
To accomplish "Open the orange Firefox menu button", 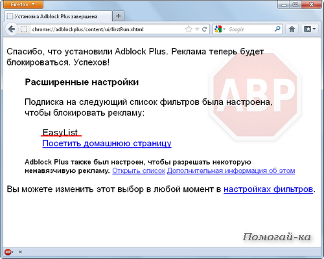I will (23, 5).
